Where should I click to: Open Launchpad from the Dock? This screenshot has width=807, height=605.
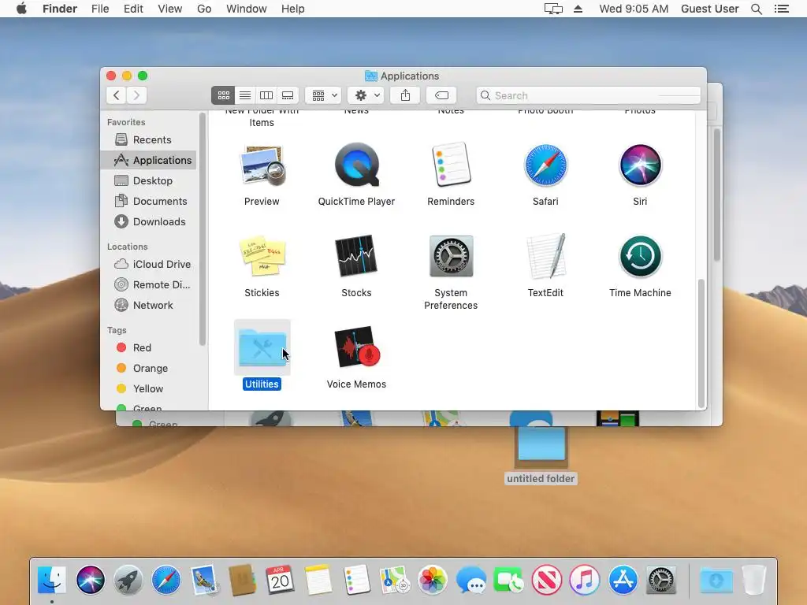pyautogui.click(x=128, y=580)
